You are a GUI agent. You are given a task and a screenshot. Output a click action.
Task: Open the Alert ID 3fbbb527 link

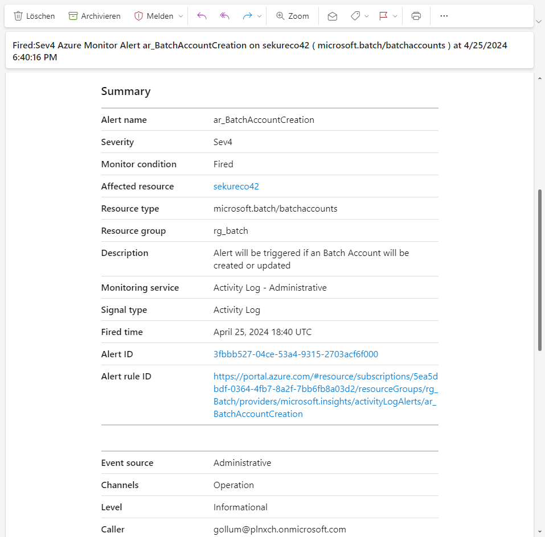296,354
